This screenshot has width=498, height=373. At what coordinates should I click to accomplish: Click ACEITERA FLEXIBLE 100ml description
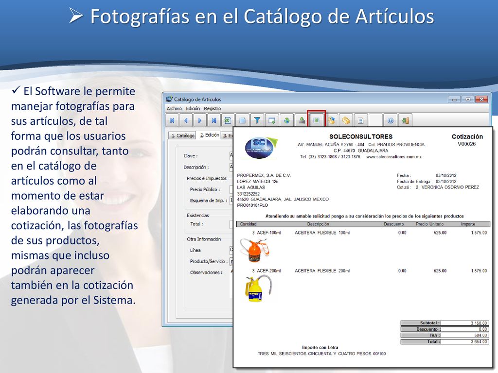point(322,233)
